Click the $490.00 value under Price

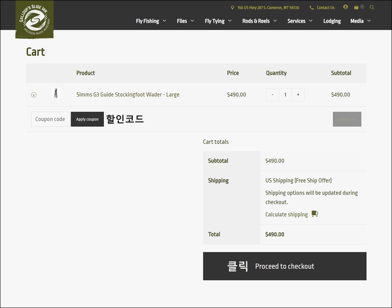pyautogui.click(x=236, y=95)
